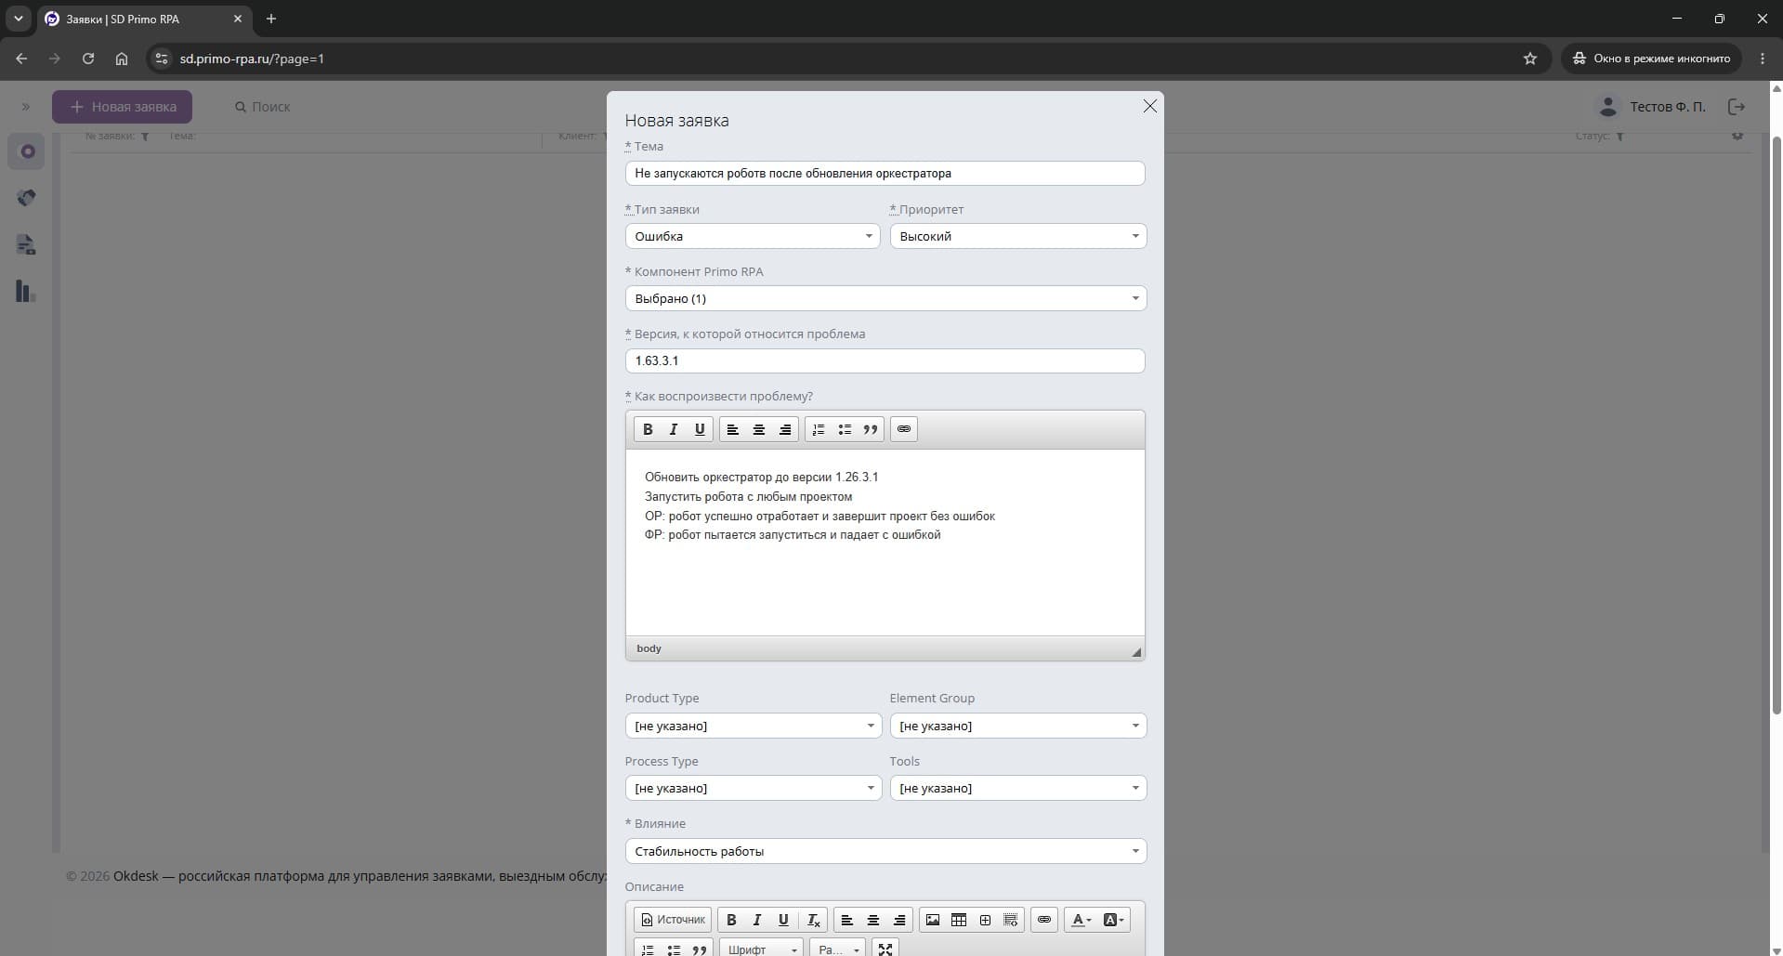Insert image in the Описание editor
The width and height of the screenshot is (1783, 956).
pyautogui.click(x=933, y=920)
